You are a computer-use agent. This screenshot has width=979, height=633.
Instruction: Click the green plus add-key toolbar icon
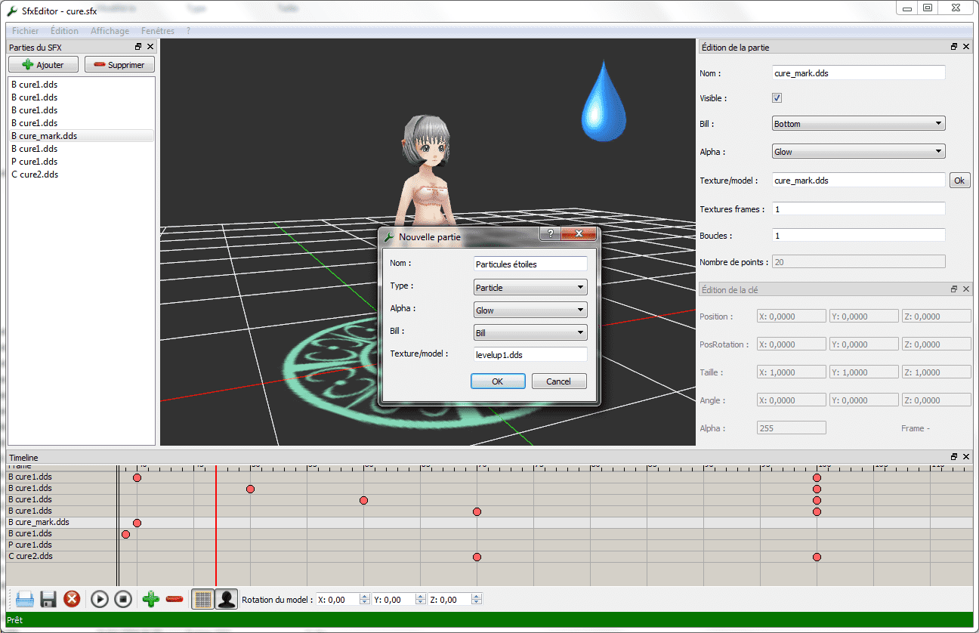[x=151, y=600]
